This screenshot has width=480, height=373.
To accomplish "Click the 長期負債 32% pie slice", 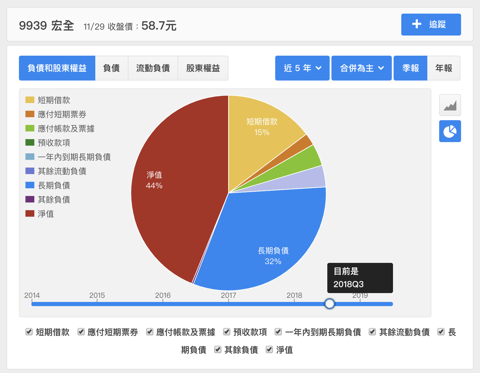I will tap(266, 237).
